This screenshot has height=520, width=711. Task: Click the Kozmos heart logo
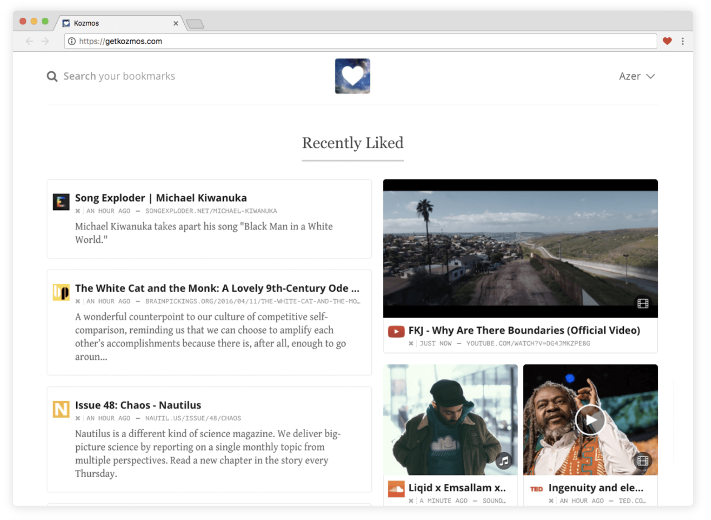point(352,76)
